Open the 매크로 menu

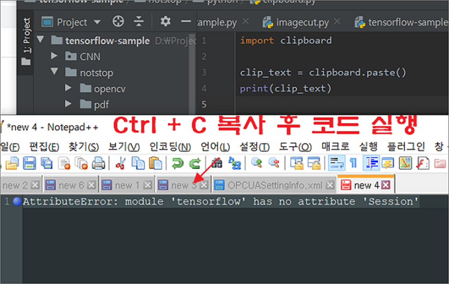(335, 146)
